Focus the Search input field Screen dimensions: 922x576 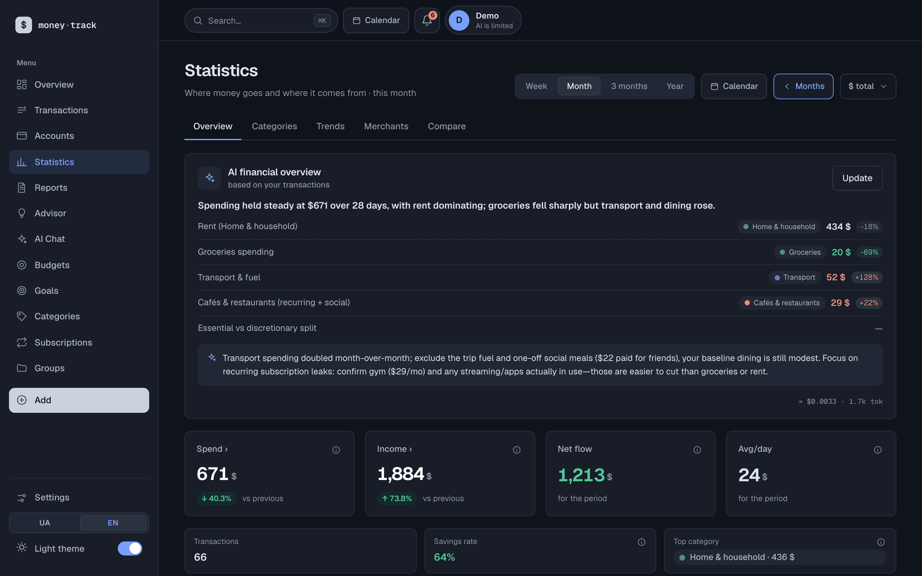point(261,20)
